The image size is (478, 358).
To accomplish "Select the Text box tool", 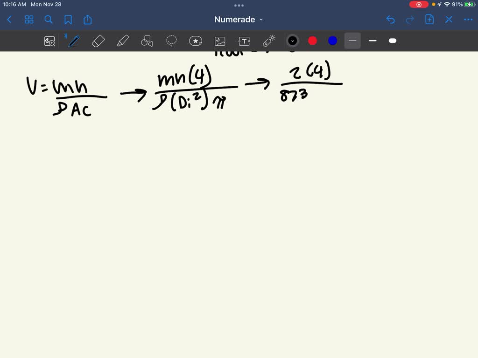I will [244, 41].
